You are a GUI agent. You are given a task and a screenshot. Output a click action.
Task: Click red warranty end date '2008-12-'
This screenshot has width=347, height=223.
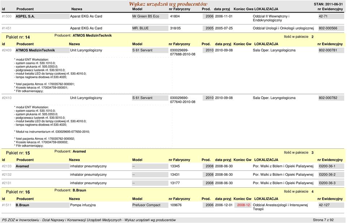click(243, 205)
